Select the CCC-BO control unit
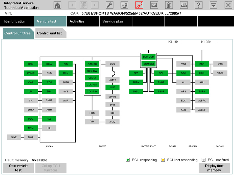 pos(92,64)
